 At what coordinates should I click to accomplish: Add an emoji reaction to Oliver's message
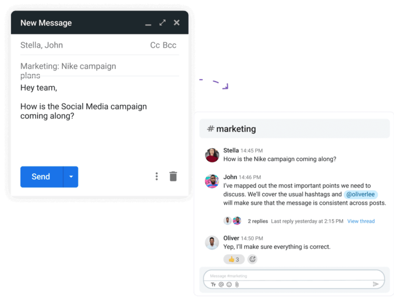(252, 259)
